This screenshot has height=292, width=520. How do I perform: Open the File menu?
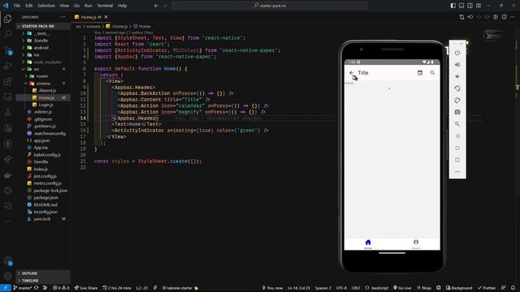[17, 6]
